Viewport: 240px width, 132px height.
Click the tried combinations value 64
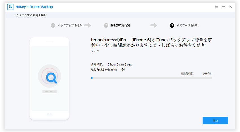click(123, 70)
